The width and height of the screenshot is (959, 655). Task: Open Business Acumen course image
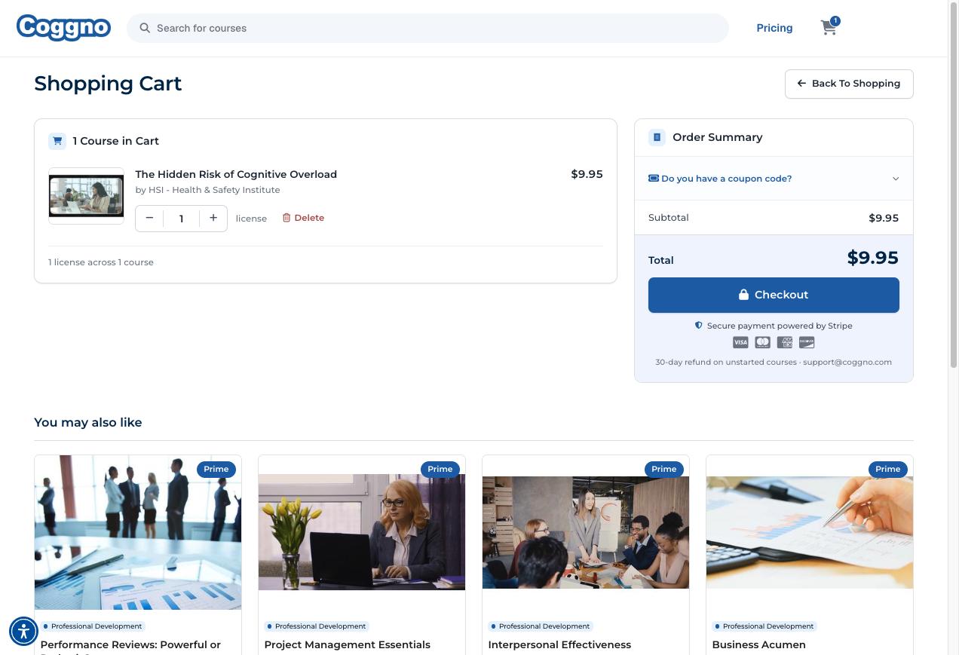pyautogui.click(x=810, y=532)
